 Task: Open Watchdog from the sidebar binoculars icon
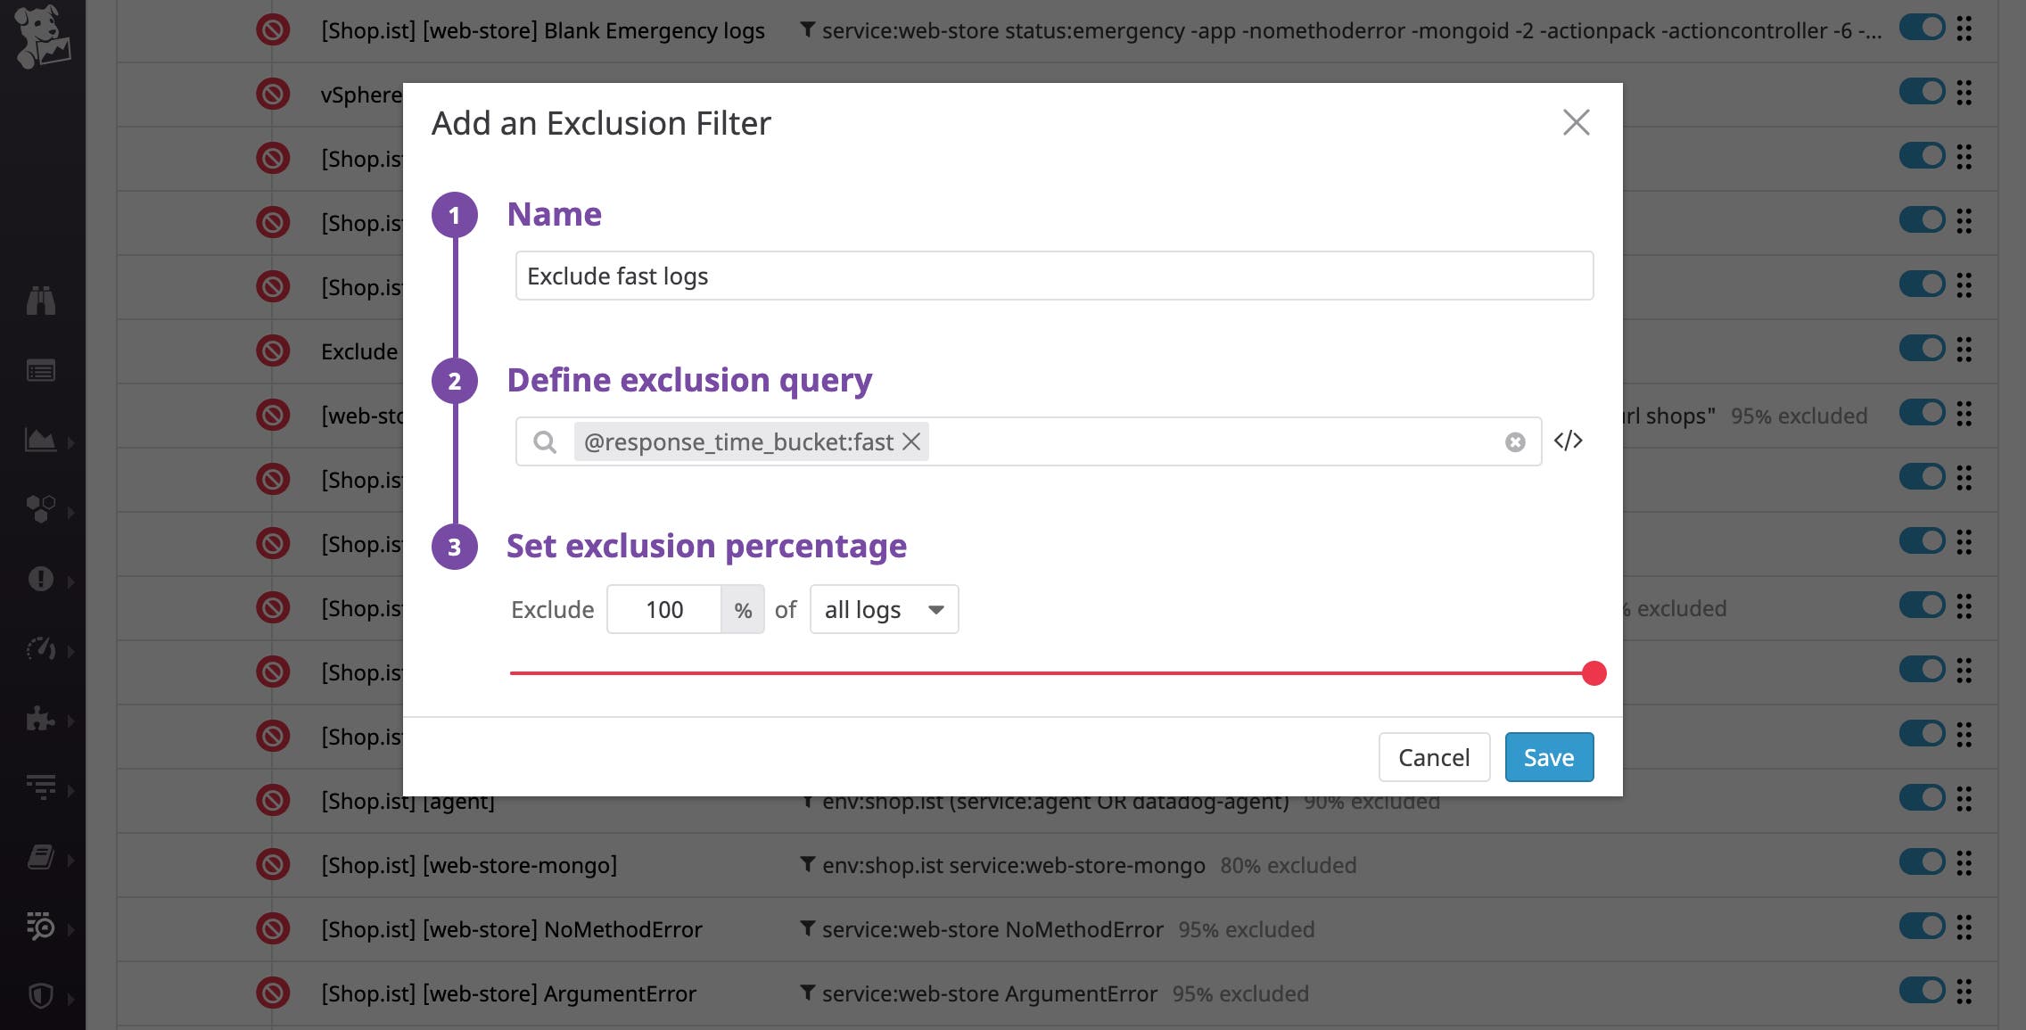(x=43, y=301)
